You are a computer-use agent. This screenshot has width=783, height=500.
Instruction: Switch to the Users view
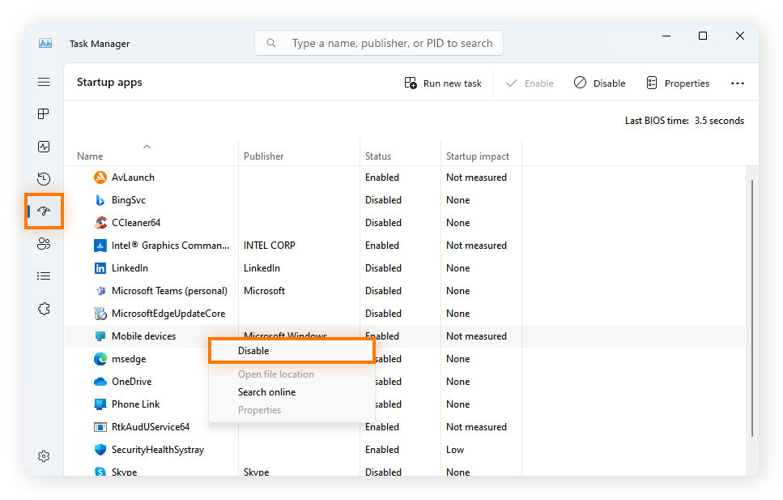click(44, 243)
